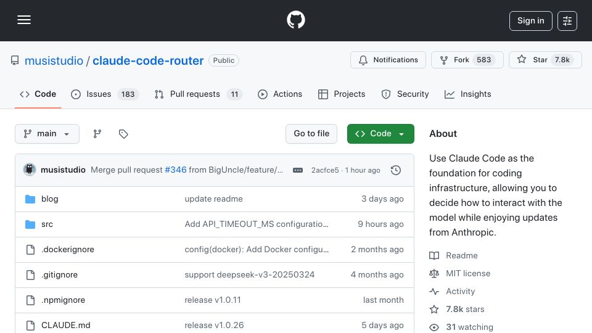Click the repository icon before musistudio
The image size is (592, 333).
tap(15, 60)
